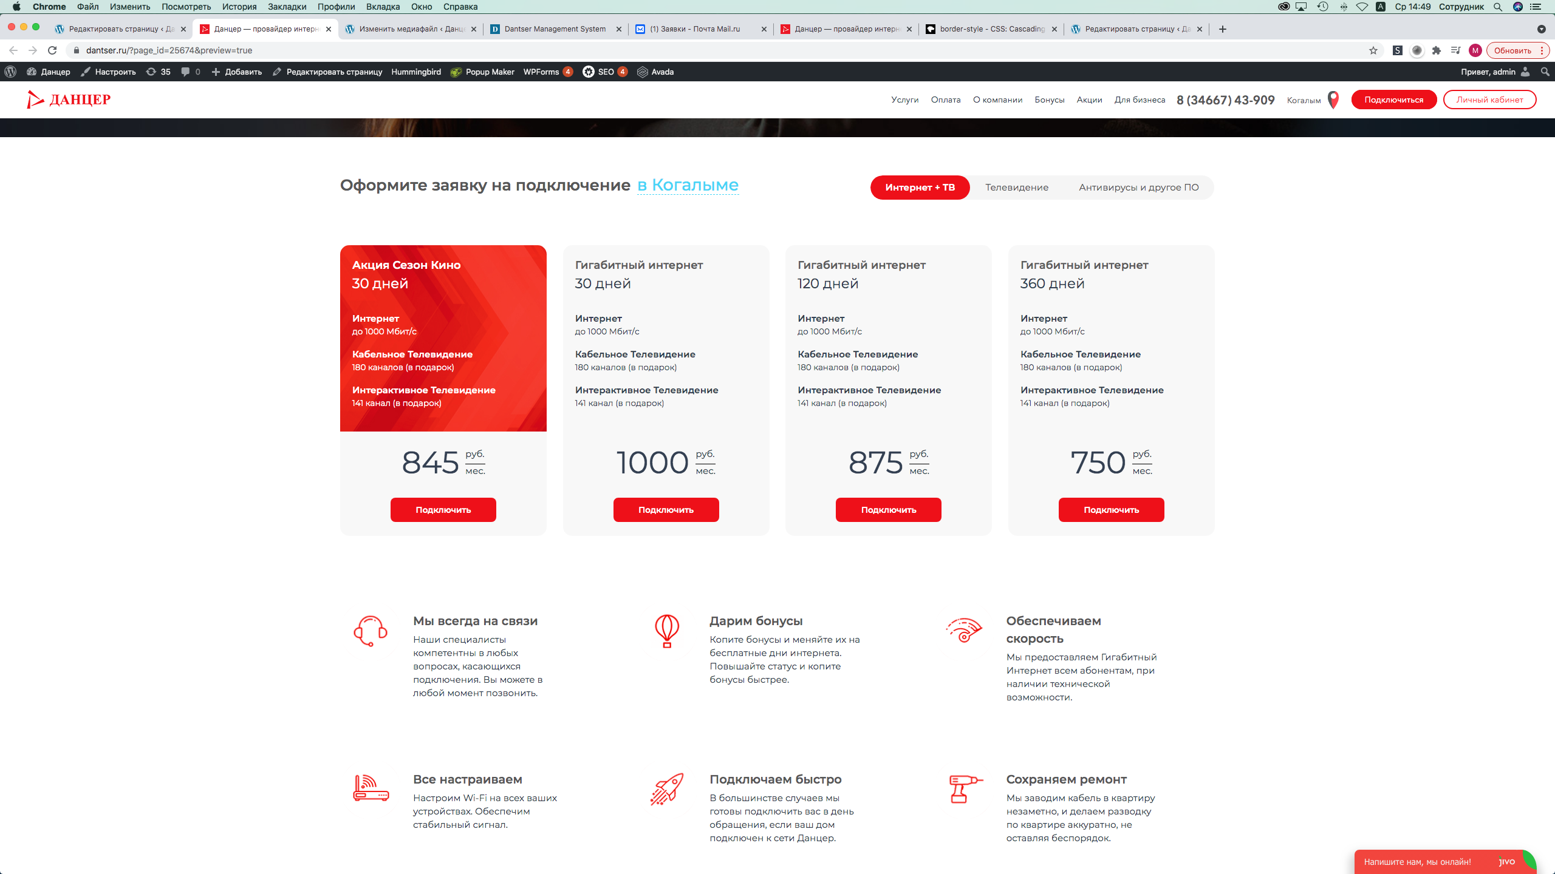Expand the Услуги navigation menu
1555x874 pixels.
pyautogui.click(x=904, y=100)
